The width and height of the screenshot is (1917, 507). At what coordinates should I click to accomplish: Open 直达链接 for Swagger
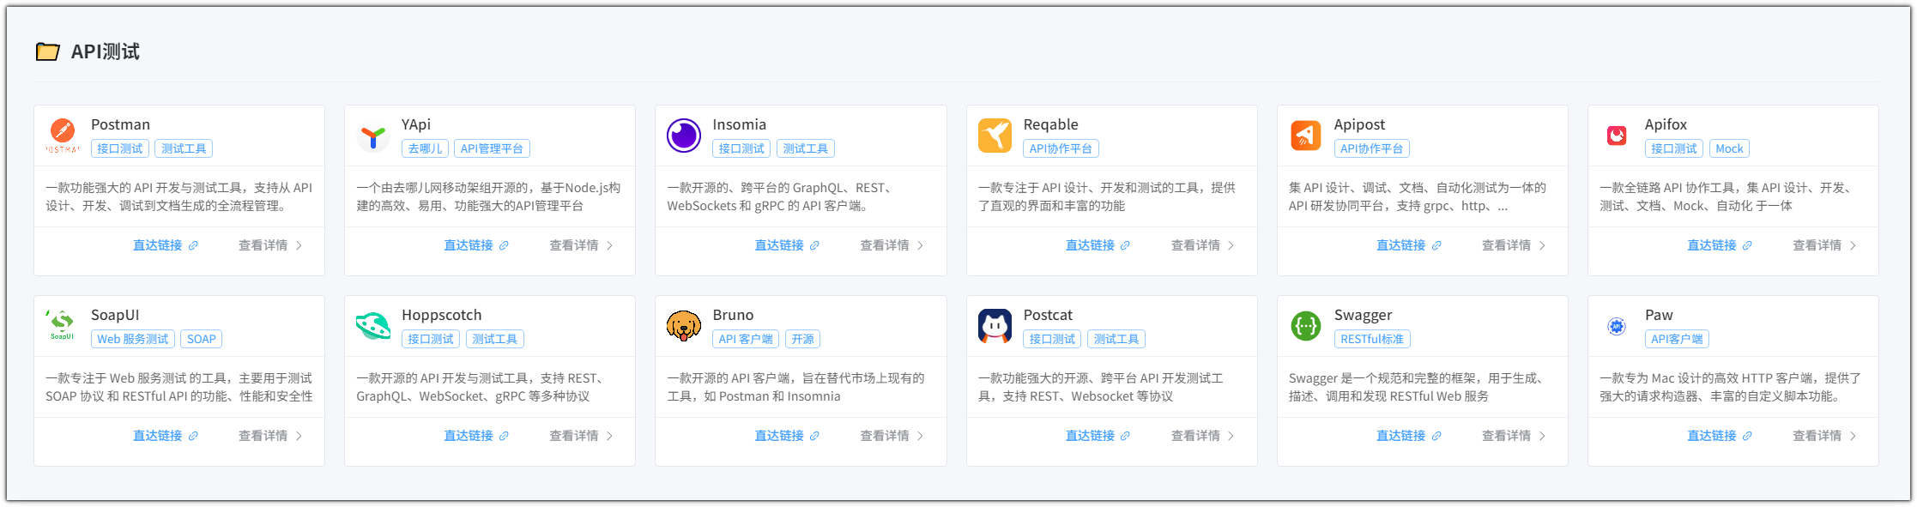(x=1408, y=436)
